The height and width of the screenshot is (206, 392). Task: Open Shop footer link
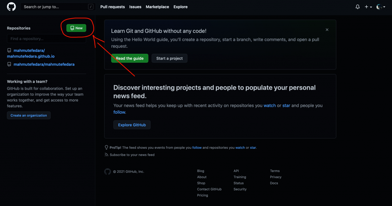pos(201,183)
